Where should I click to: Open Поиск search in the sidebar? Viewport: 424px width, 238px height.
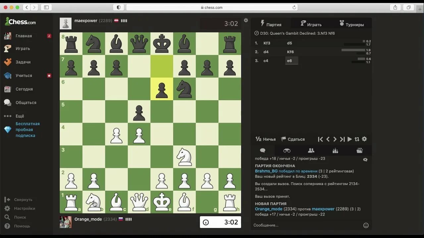tap(20, 217)
